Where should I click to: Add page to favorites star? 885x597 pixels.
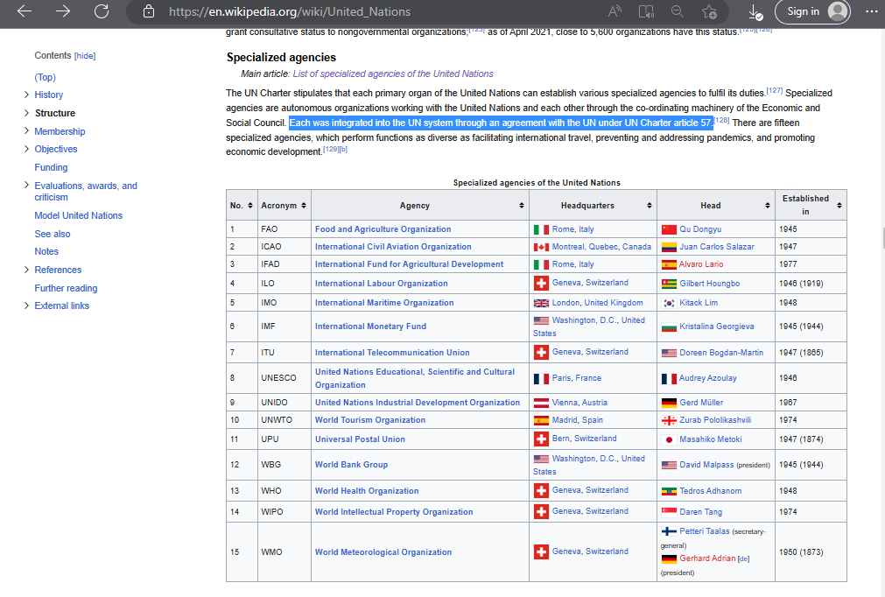click(x=709, y=11)
